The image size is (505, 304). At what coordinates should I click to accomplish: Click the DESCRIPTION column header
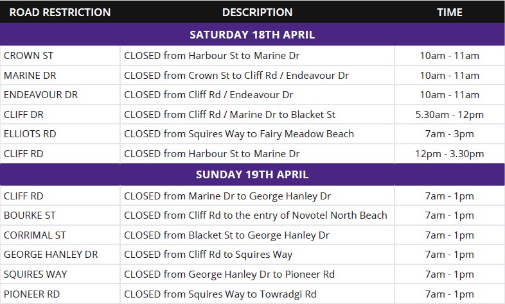click(257, 12)
